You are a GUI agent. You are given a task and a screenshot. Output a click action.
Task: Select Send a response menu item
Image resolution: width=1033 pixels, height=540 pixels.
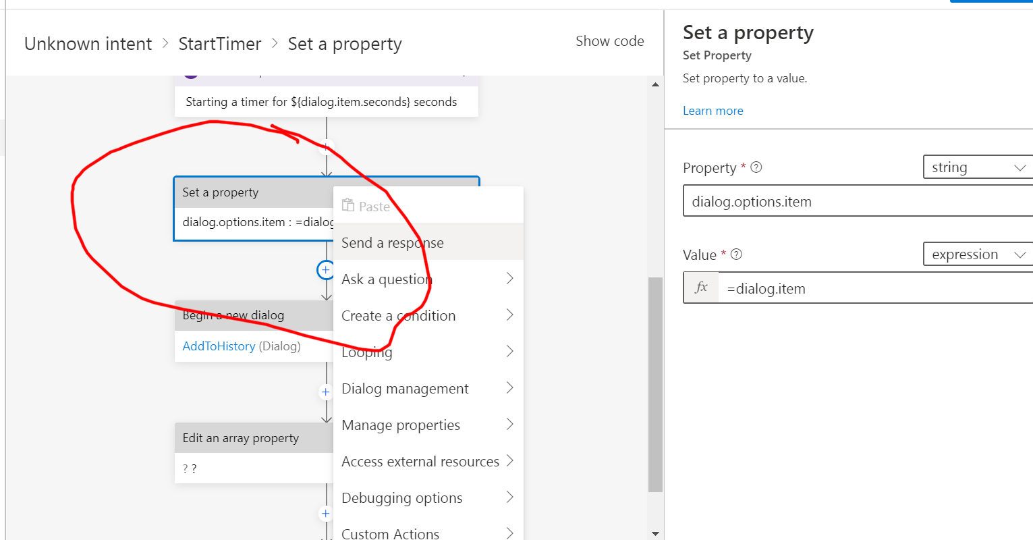point(428,242)
